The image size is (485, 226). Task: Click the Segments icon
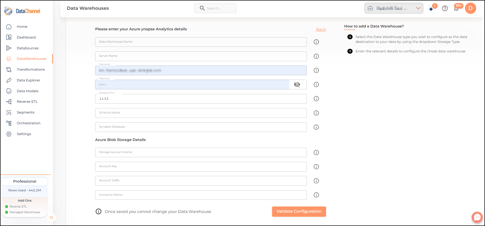[9, 112]
